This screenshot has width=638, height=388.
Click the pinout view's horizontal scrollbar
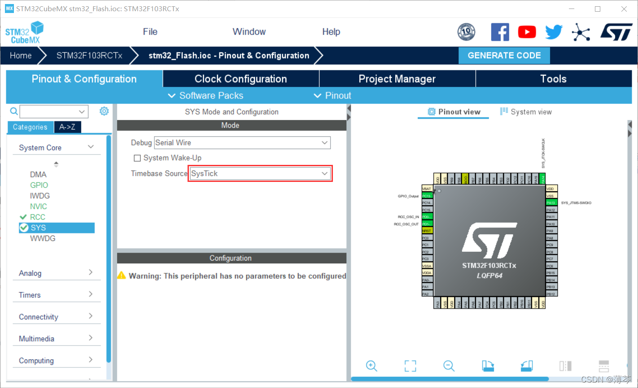click(450, 379)
